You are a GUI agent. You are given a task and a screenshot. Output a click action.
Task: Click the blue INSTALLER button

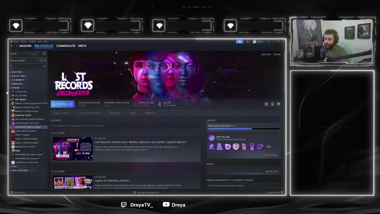click(62, 104)
